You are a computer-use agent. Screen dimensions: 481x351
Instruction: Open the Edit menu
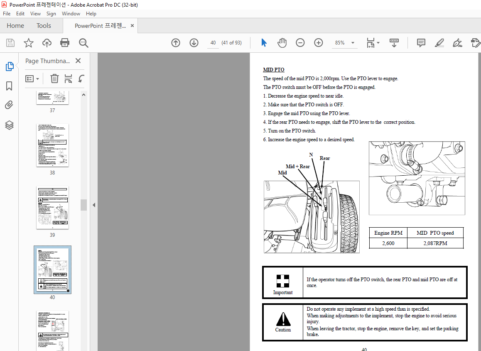tap(20, 13)
